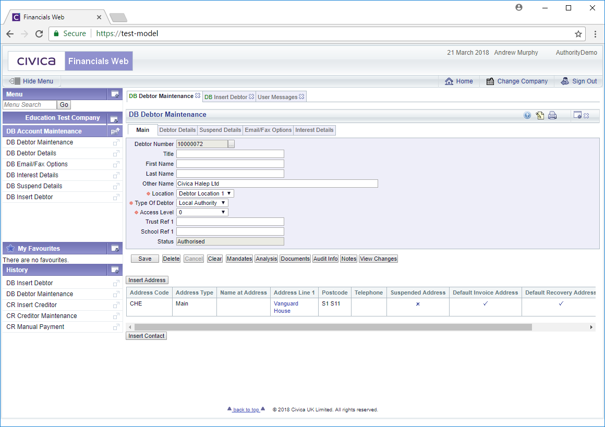Click the notepad edit icon in panel header
Viewport: 605px width, 427px height.
coord(540,115)
